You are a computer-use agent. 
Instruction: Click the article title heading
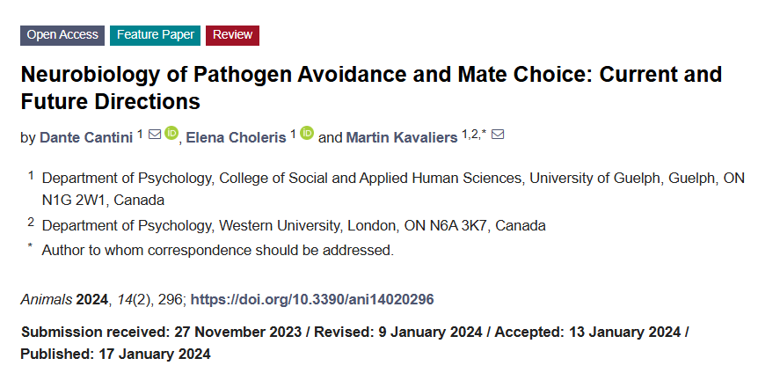(x=371, y=87)
